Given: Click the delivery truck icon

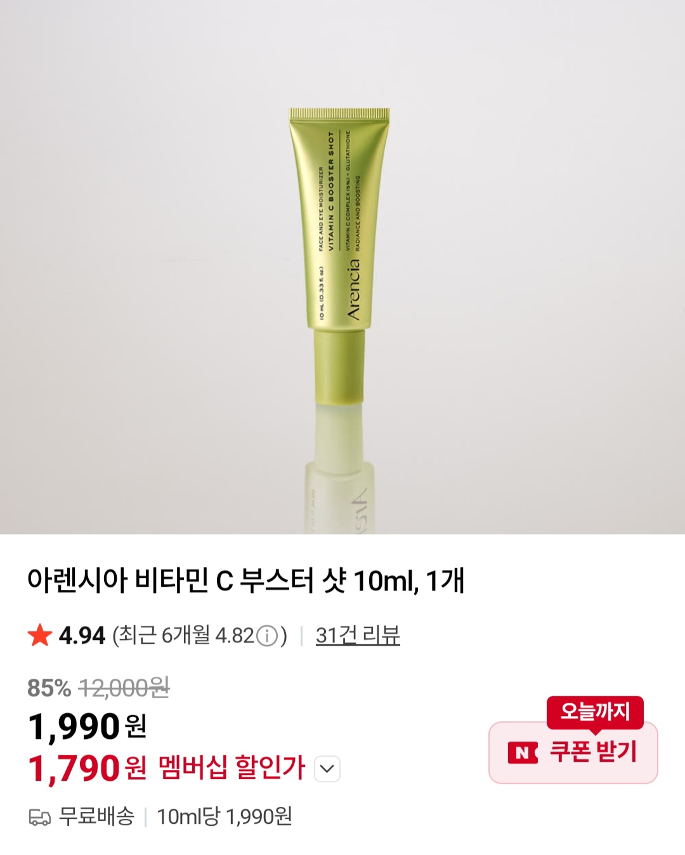Looking at the screenshot, I should pyautogui.click(x=40, y=817).
